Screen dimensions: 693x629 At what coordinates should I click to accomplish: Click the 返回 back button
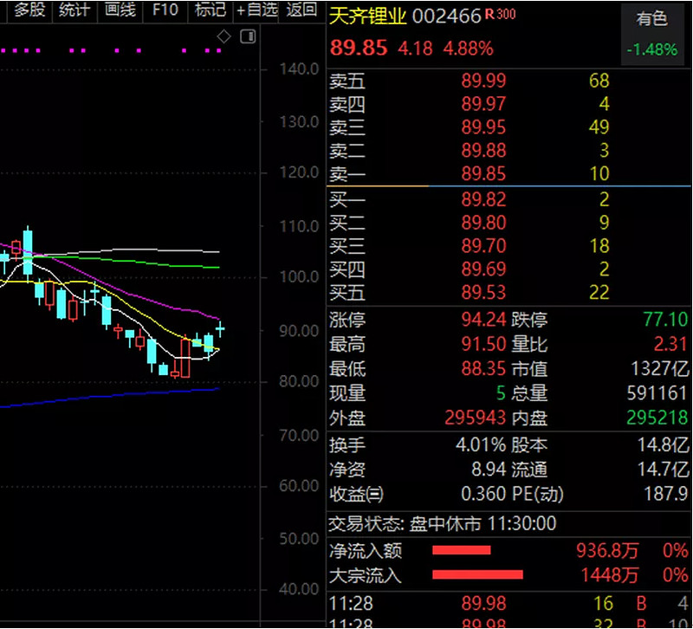[x=301, y=10]
